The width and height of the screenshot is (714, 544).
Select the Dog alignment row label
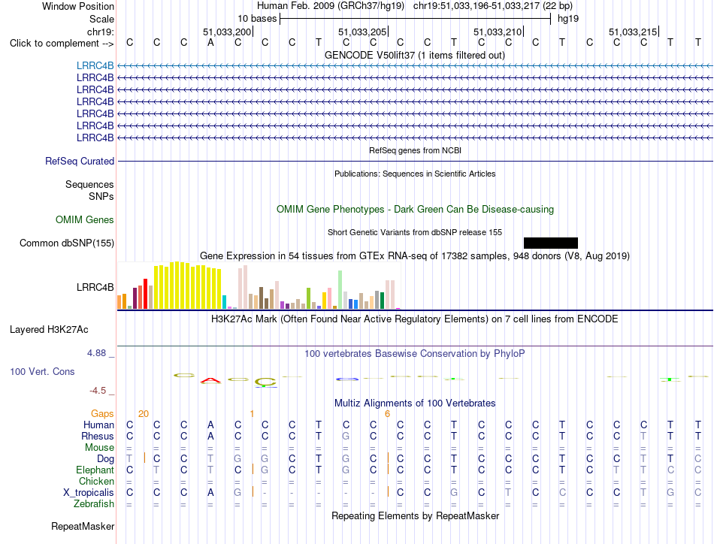click(x=105, y=459)
